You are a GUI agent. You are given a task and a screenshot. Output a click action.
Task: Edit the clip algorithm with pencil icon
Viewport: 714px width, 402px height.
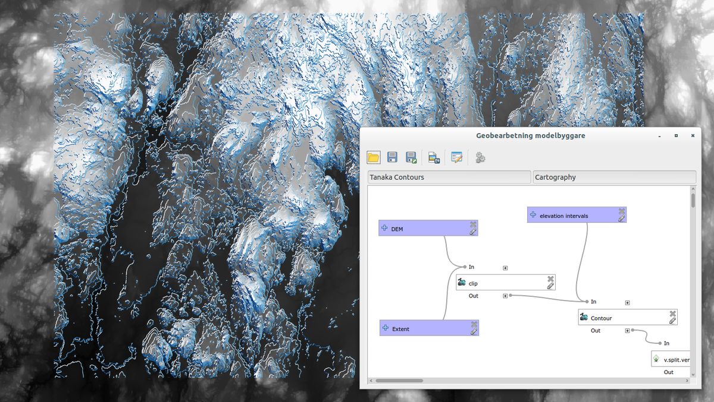550,286
